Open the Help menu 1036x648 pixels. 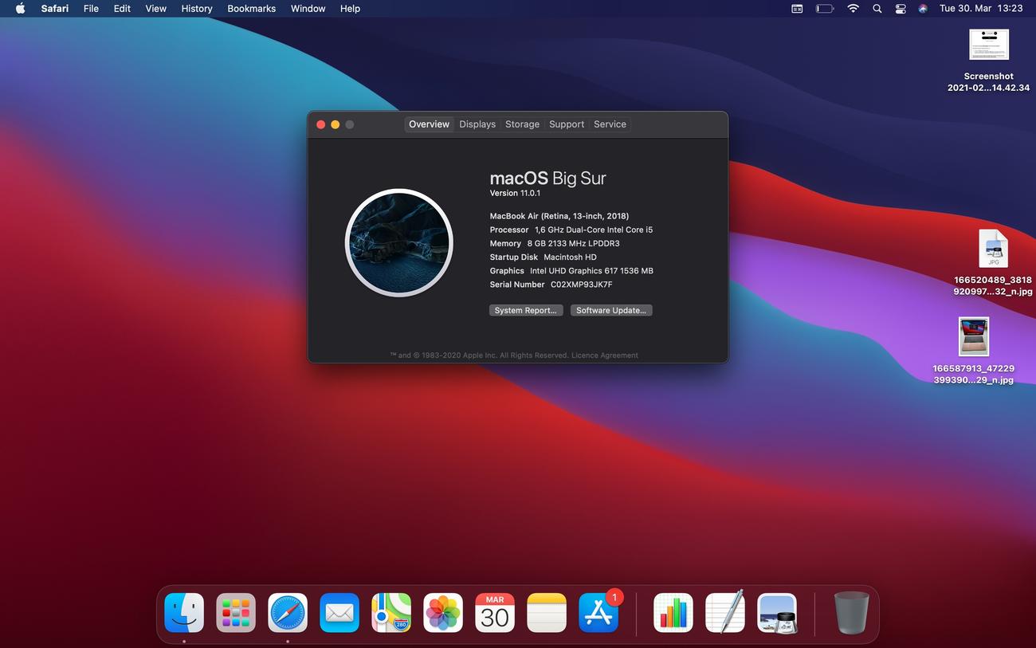(x=350, y=8)
